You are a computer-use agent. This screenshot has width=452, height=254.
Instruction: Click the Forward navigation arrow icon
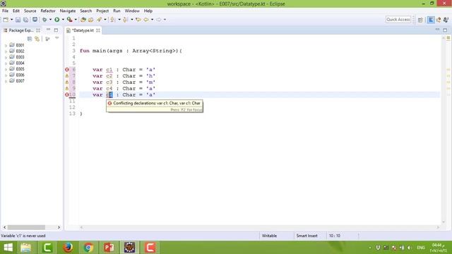pos(159,20)
